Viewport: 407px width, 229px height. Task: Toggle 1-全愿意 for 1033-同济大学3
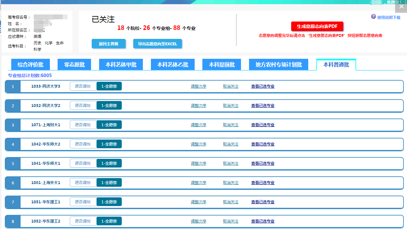tap(109, 86)
